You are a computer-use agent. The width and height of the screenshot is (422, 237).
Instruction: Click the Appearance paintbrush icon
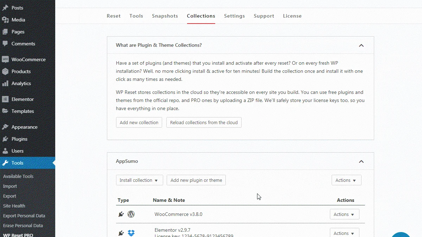(5, 127)
